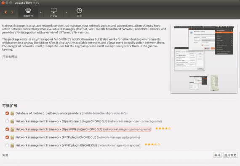Uncheck the OpenVPN plugin GNOME GUI add-on
This screenshot has width=240, height=166.
(7, 129)
